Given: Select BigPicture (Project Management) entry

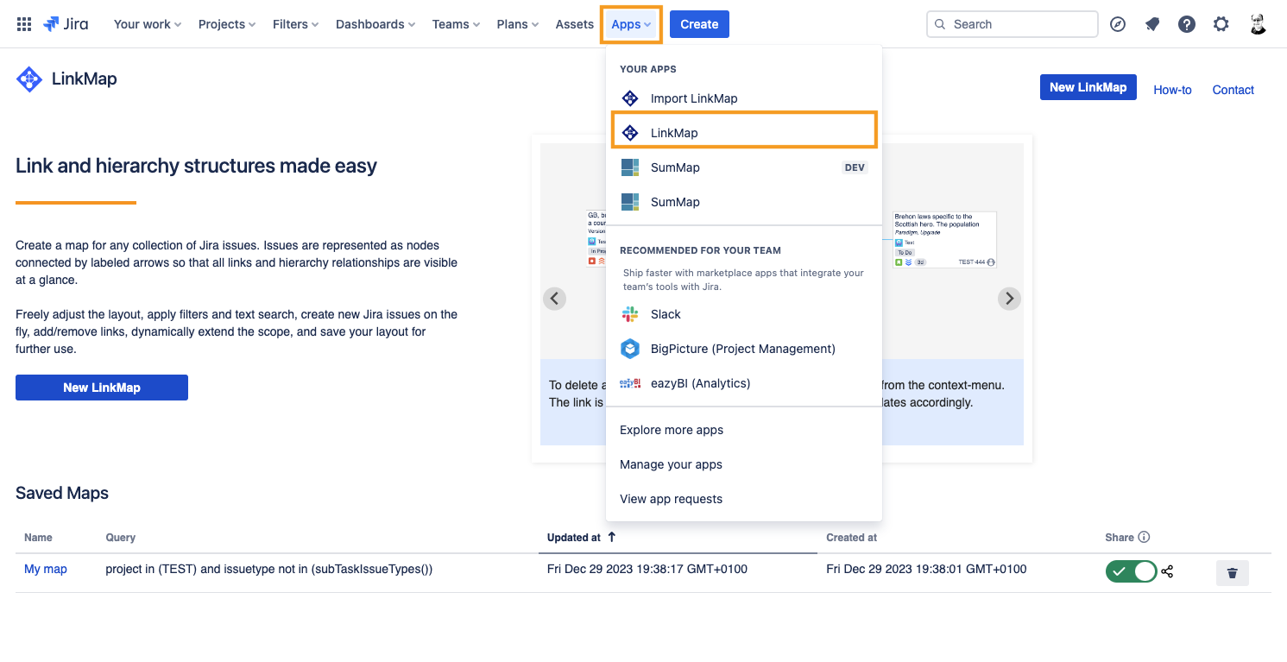Looking at the screenshot, I should click(744, 349).
